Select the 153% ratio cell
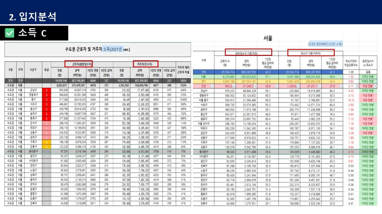This screenshot has width=382, height=214. pos(183,86)
